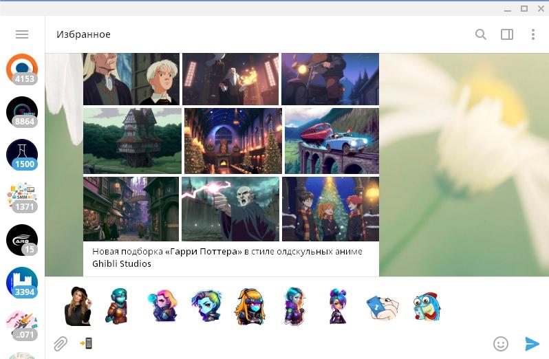Open the Voldemort lightning image
This screenshot has height=359, width=549.
pyautogui.click(x=230, y=208)
